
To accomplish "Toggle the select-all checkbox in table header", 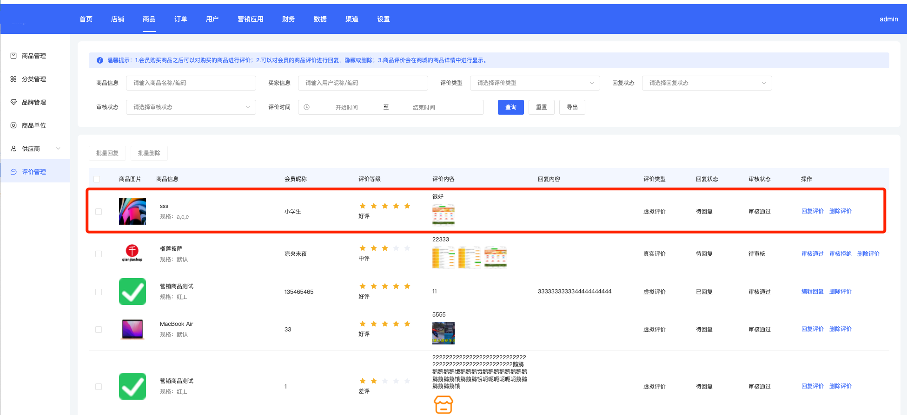I will pos(97,179).
